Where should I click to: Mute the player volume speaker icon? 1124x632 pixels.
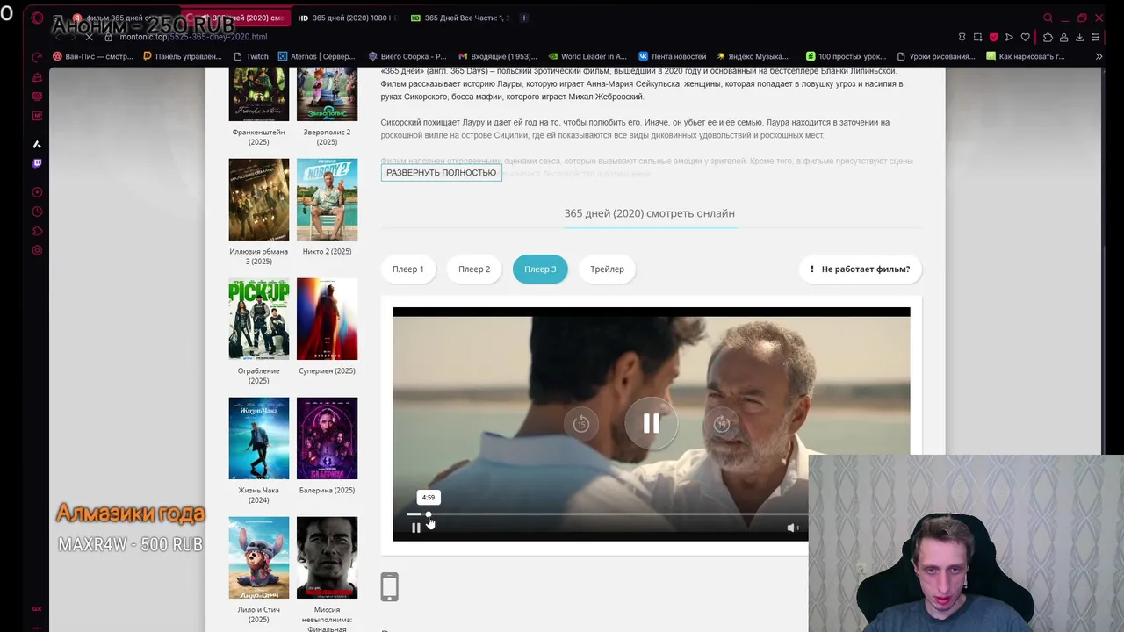(792, 528)
